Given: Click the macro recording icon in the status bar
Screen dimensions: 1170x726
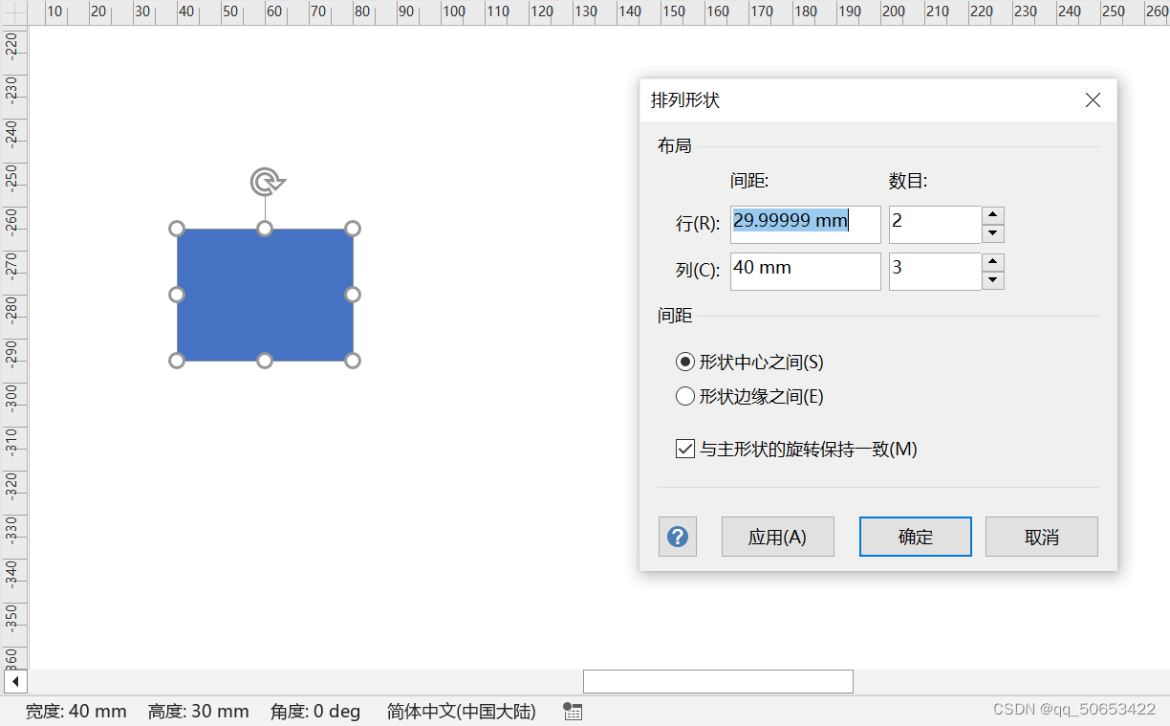Looking at the screenshot, I should (x=573, y=711).
